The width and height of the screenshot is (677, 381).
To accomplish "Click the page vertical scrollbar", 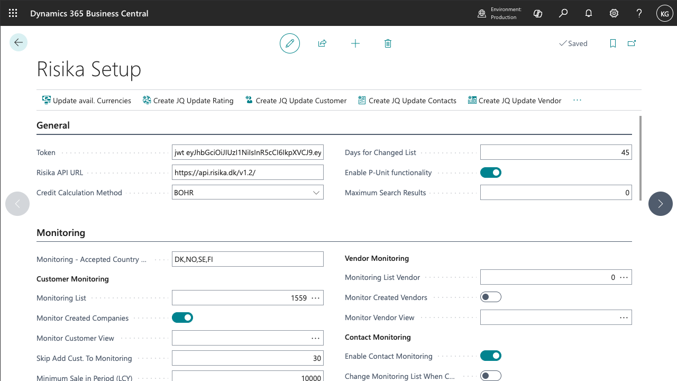I will point(641,158).
